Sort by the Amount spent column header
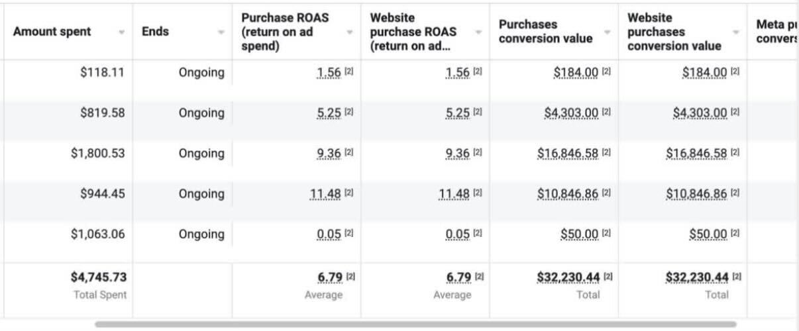The width and height of the screenshot is (799, 331). [52, 32]
